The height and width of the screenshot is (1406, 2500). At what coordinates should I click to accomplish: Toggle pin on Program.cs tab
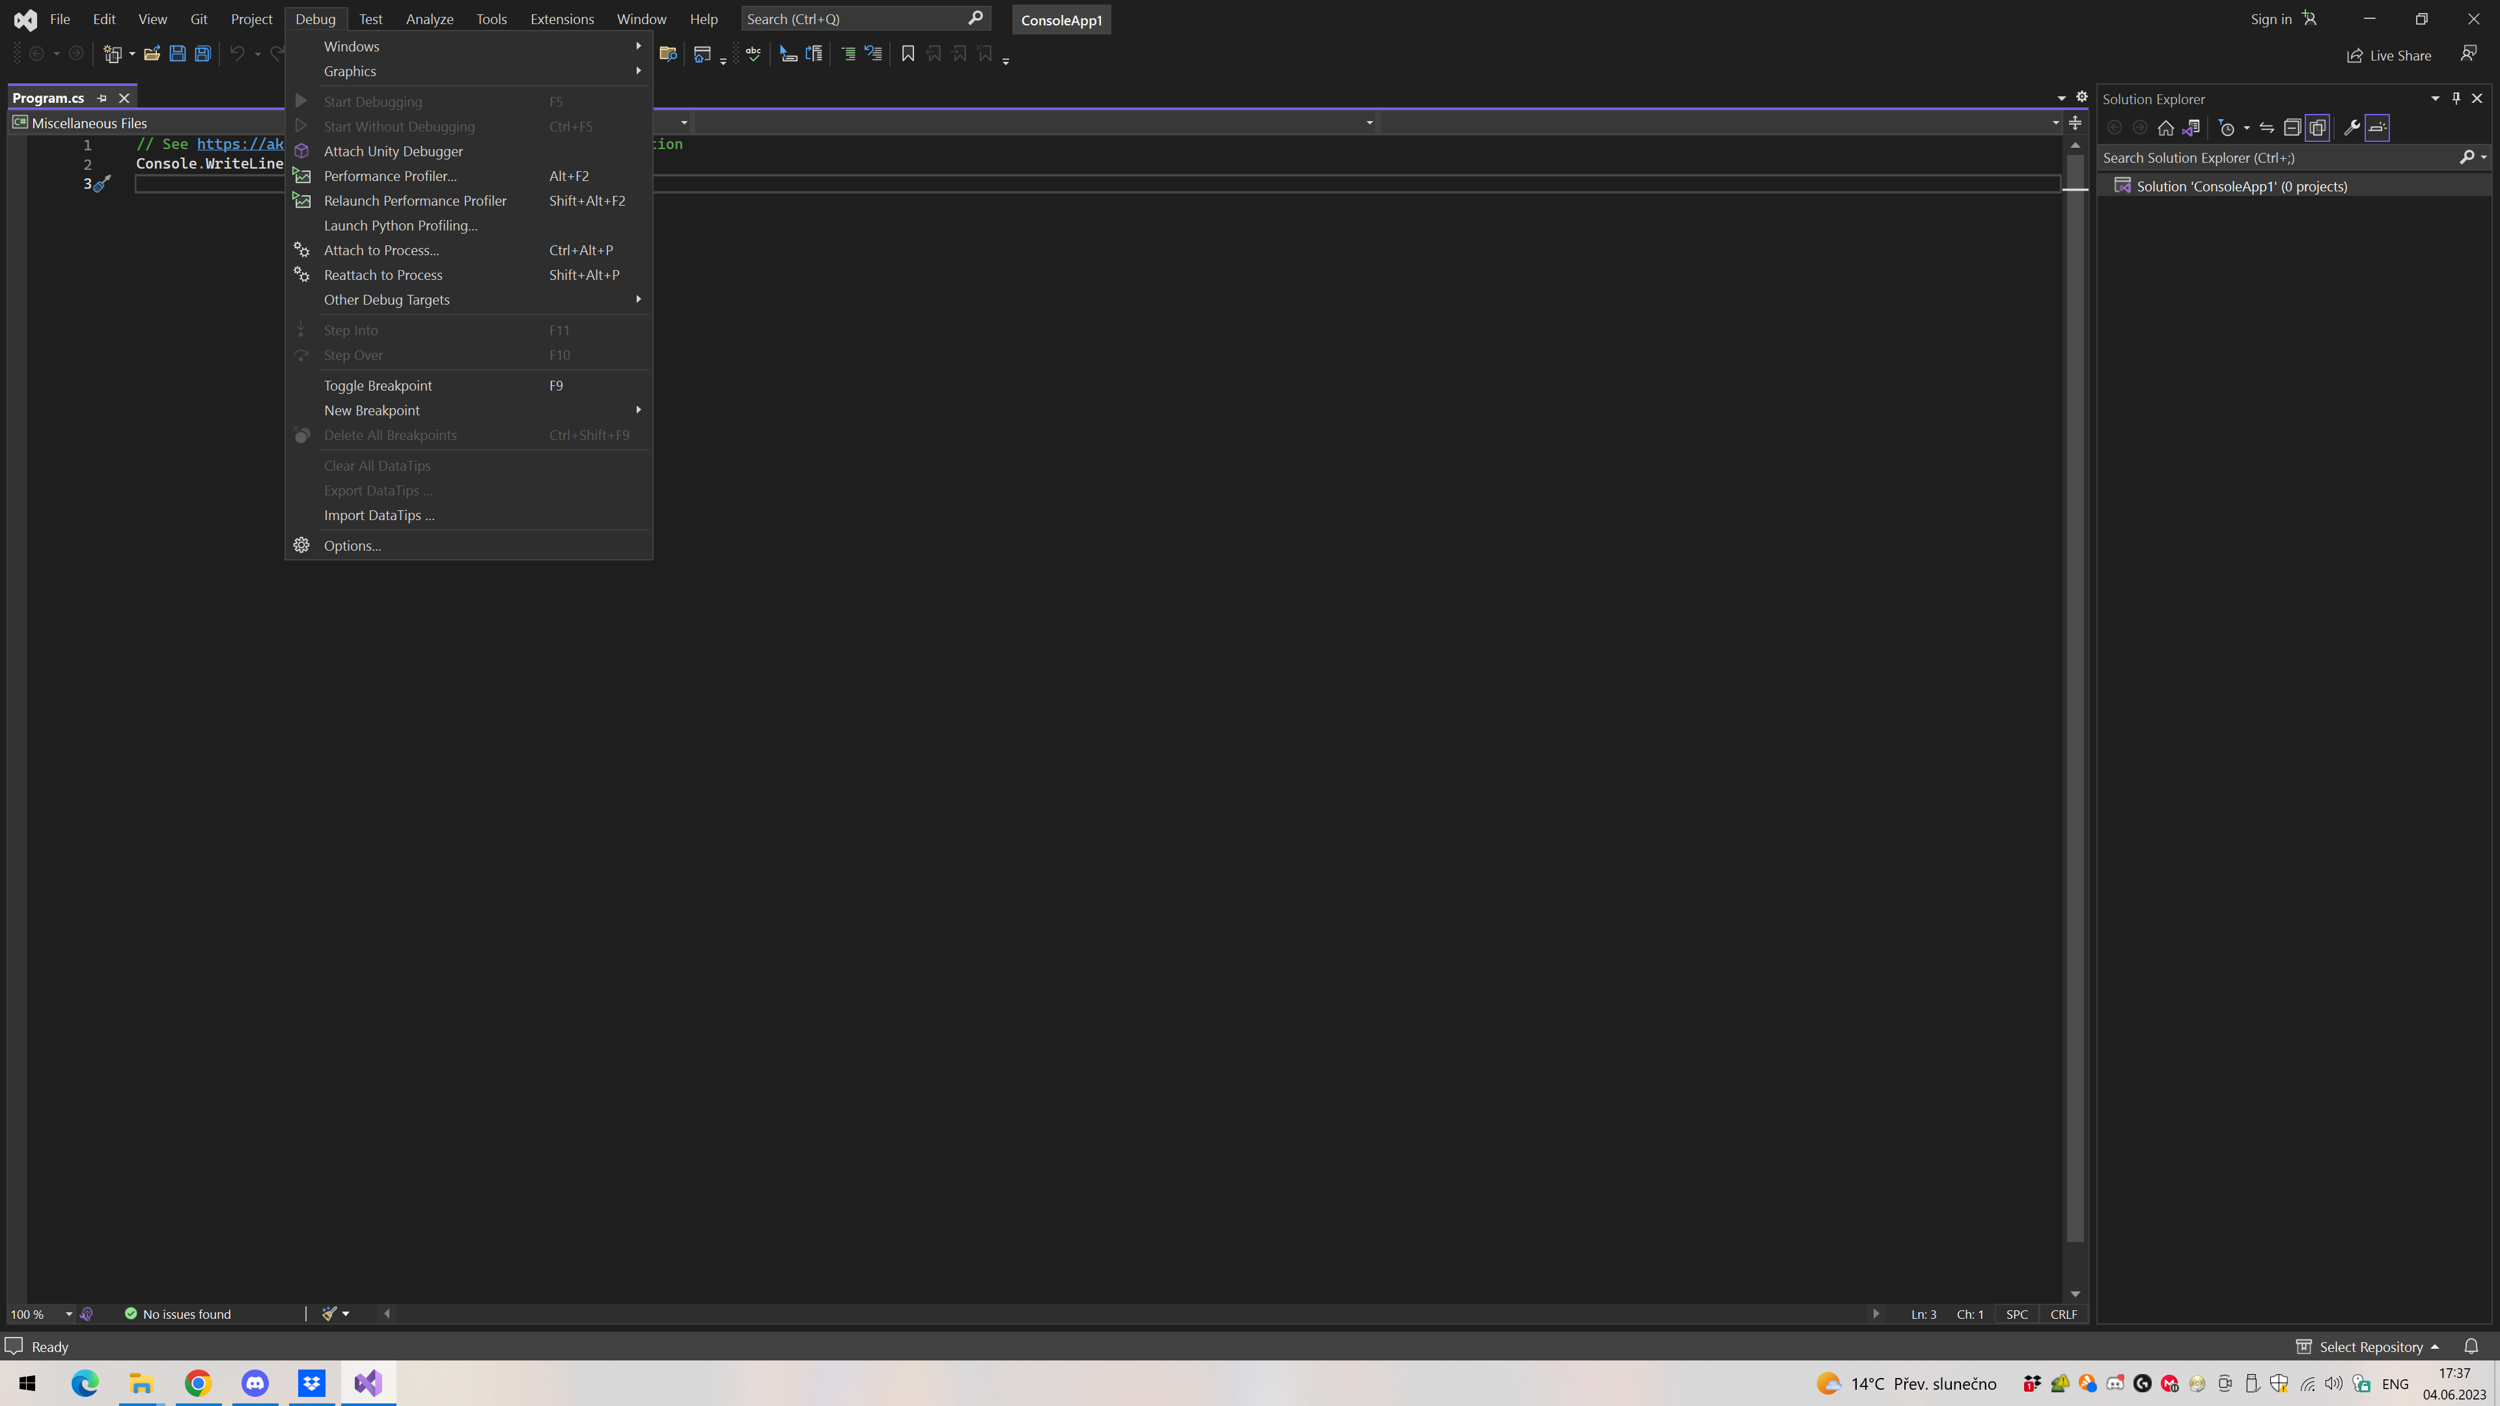(x=102, y=98)
